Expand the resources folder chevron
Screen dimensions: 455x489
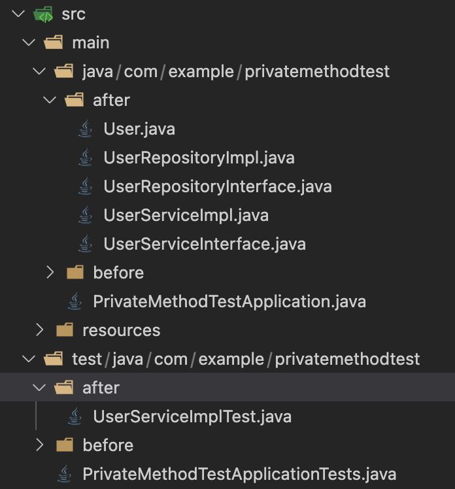click(x=39, y=330)
